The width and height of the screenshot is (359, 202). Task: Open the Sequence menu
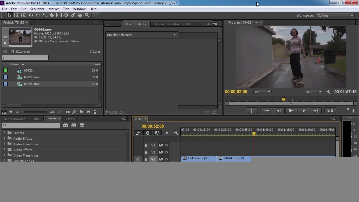pyautogui.click(x=37, y=9)
